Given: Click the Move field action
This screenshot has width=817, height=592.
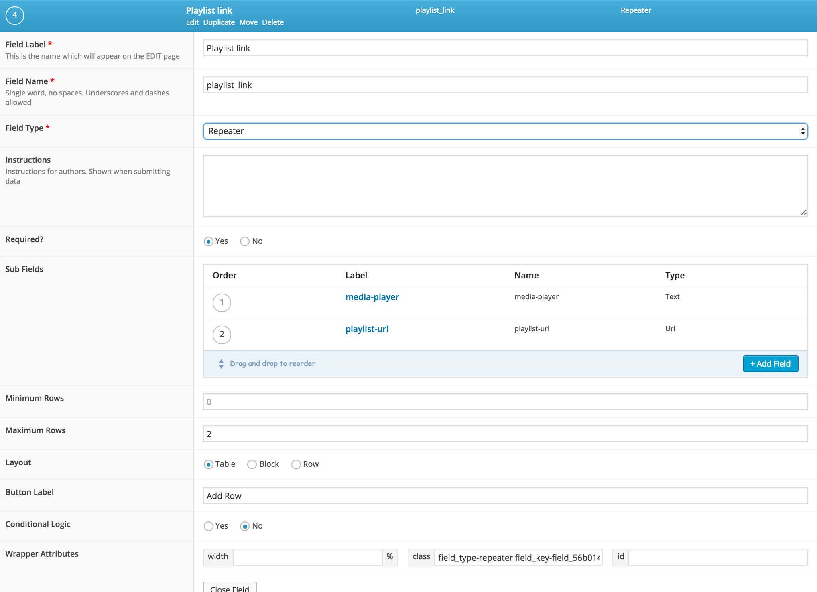Looking at the screenshot, I should (x=248, y=22).
